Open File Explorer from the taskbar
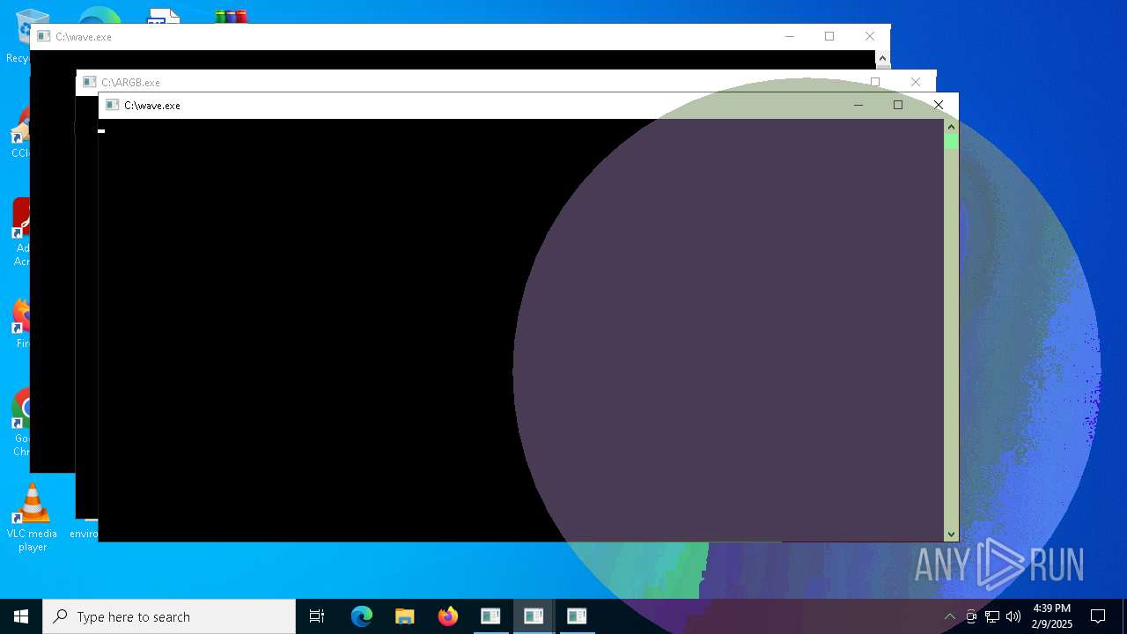1127x634 pixels. click(x=405, y=616)
